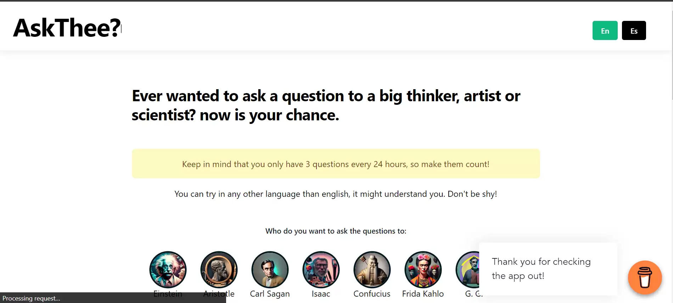The width and height of the screenshot is (673, 303).
Task: Switch the language to English with En
Action: [x=605, y=30]
